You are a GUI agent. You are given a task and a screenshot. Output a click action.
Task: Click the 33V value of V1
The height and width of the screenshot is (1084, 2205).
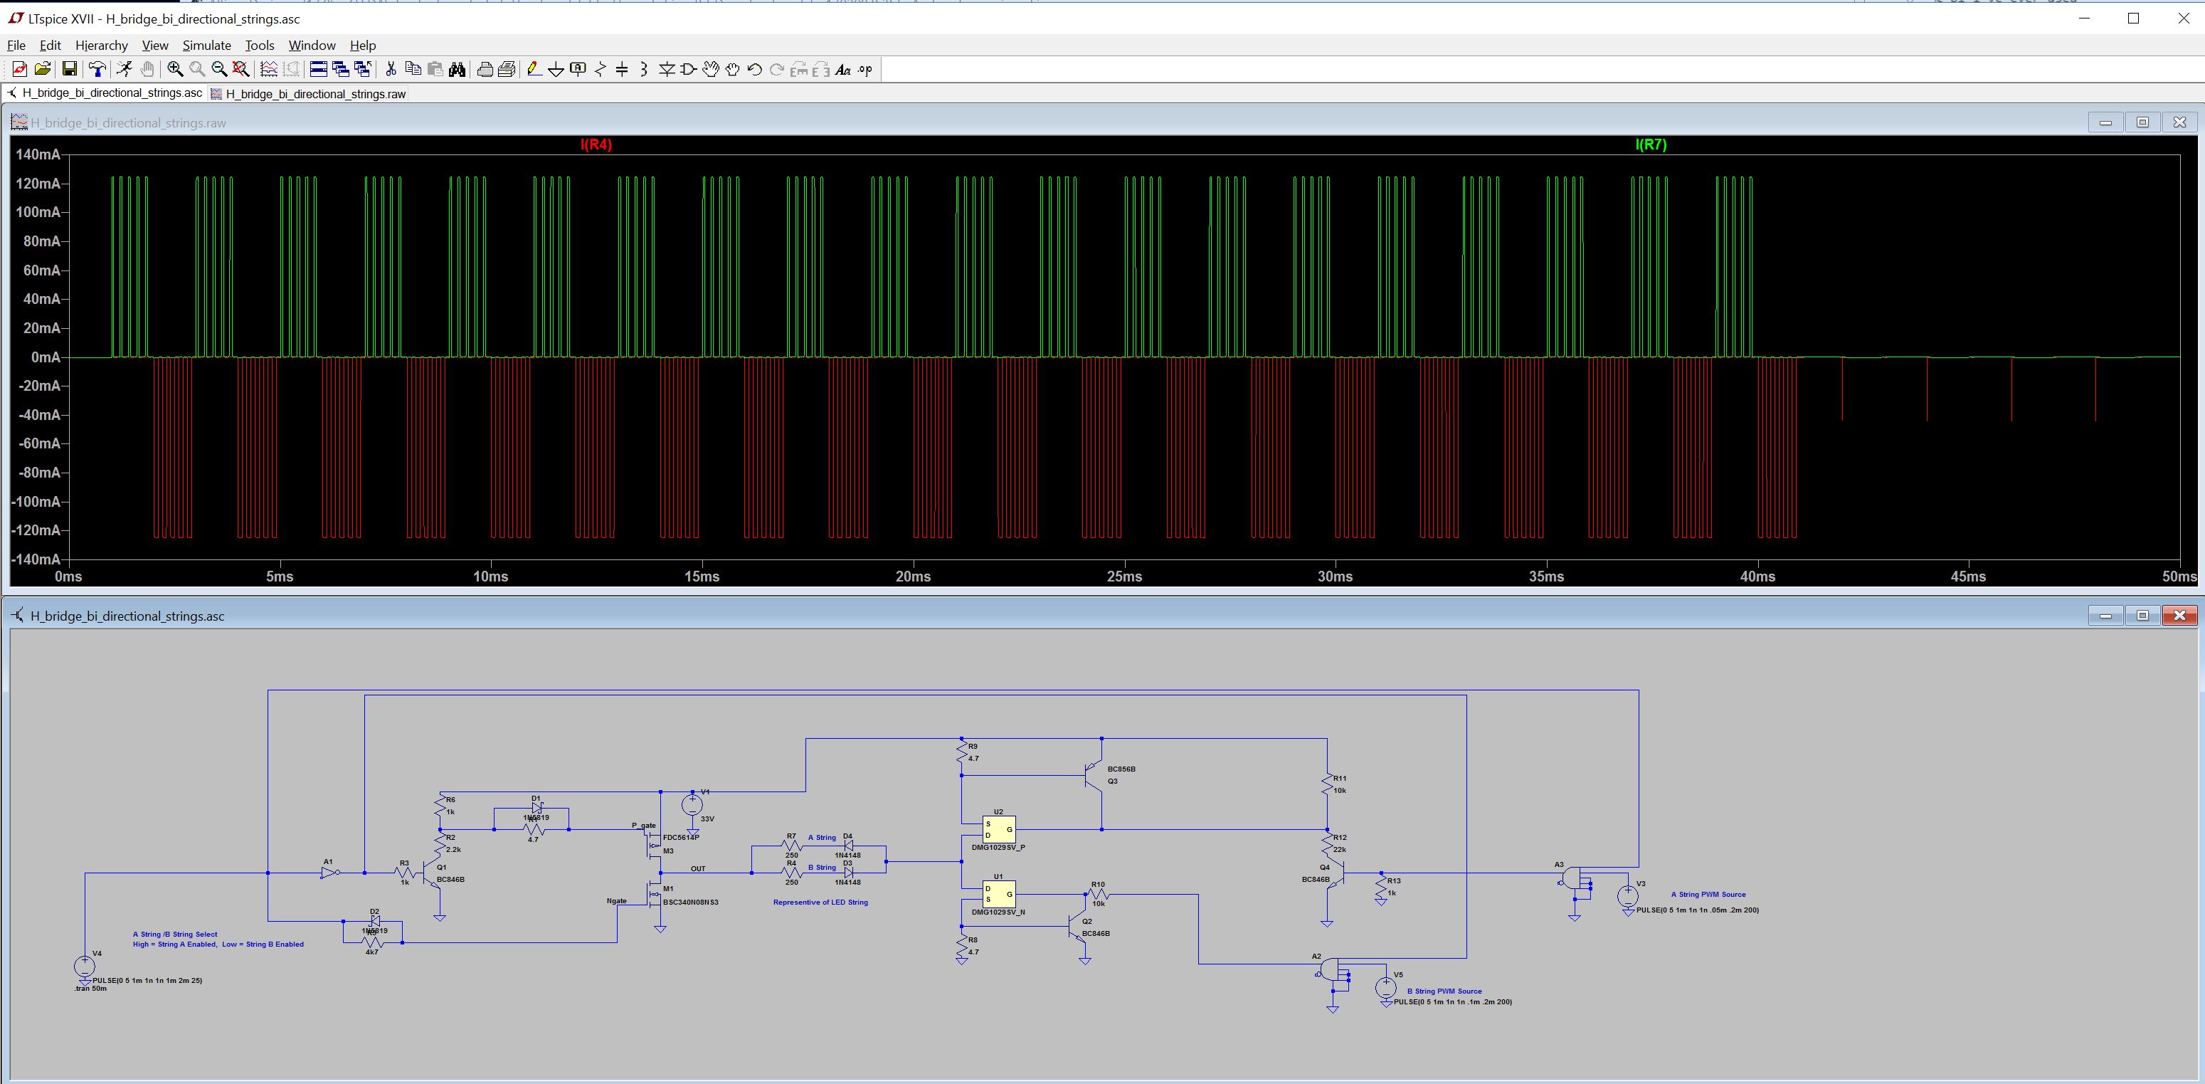point(707,819)
